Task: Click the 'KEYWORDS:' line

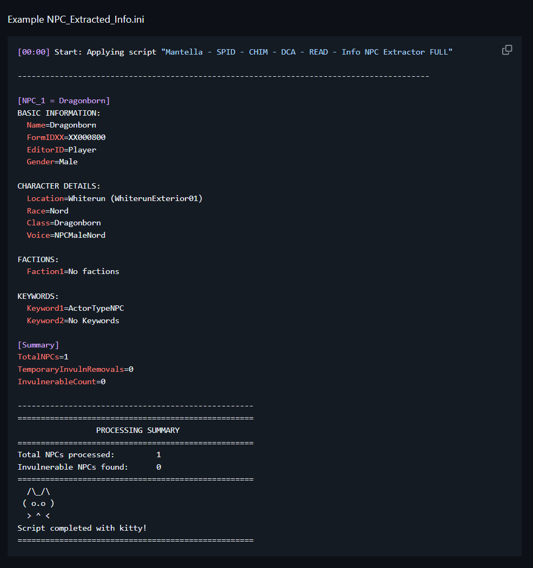Action: click(x=38, y=296)
